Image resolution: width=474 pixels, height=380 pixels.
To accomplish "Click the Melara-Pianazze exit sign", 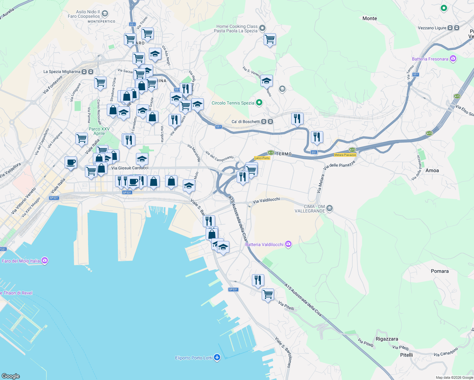I will coord(345,155).
